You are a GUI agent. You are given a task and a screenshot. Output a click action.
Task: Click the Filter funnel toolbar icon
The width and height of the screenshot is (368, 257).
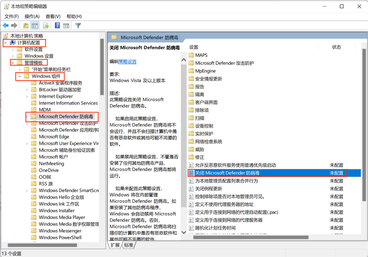78,25
